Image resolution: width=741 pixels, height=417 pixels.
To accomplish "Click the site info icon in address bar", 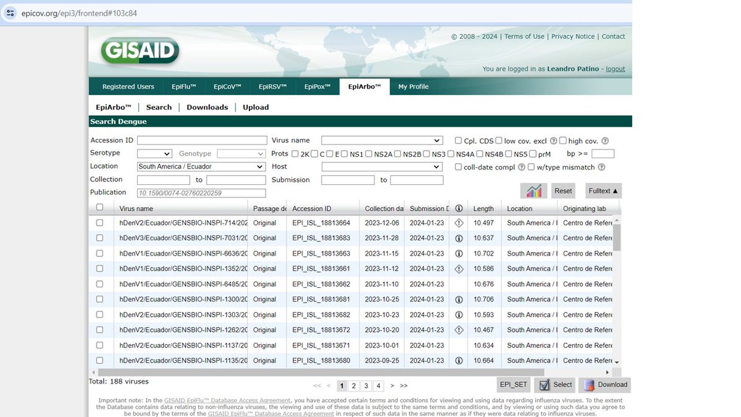I will (x=10, y=12).
